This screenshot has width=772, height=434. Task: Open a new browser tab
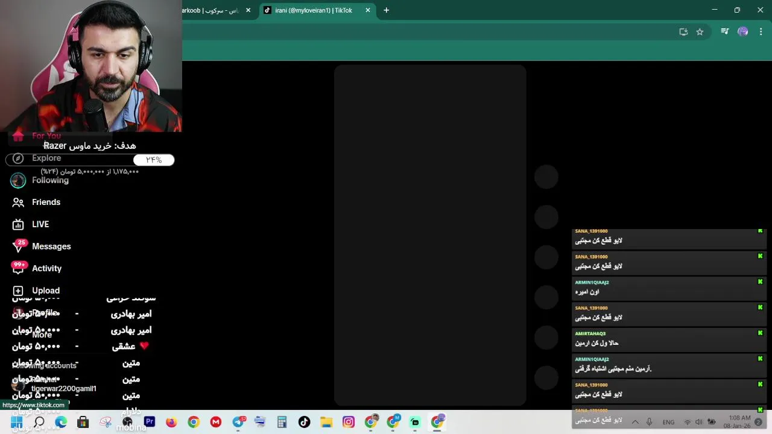tap(387, 10)
